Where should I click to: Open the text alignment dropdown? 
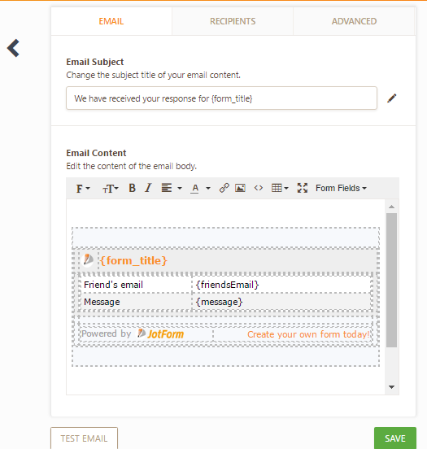pos(172,188)
